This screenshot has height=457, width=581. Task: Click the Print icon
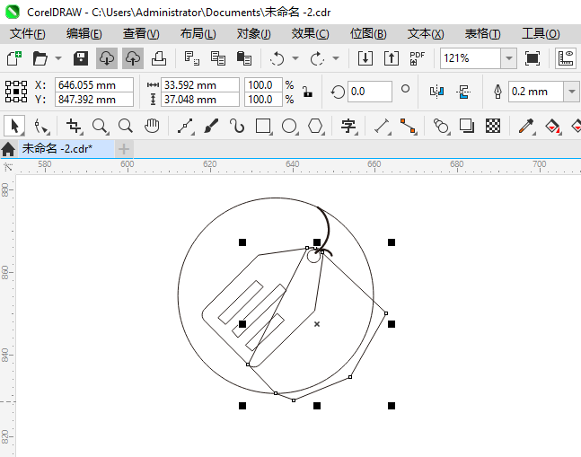point(159,58)
